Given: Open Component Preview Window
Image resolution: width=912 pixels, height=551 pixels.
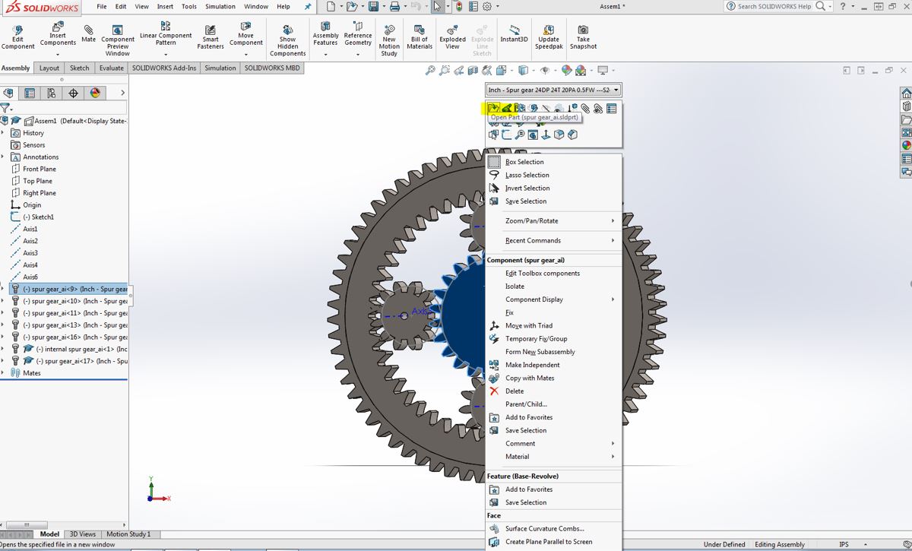Looking at the screenshot, I should point(118,40).
